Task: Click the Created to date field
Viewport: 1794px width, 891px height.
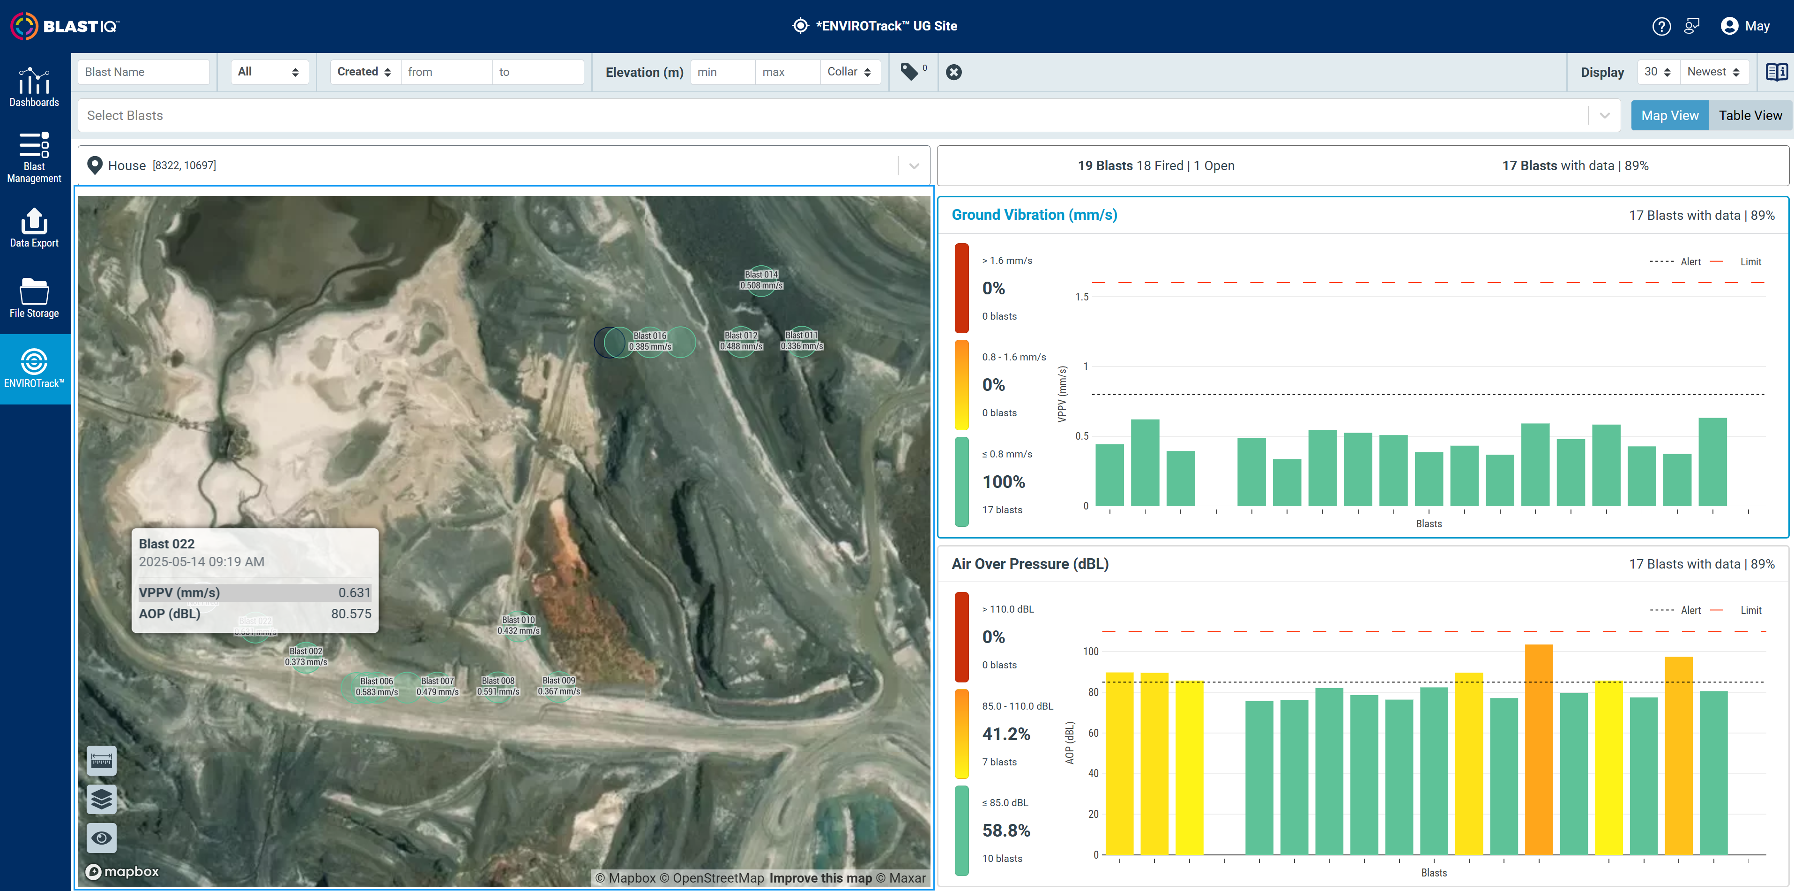Action: (538, 72)
